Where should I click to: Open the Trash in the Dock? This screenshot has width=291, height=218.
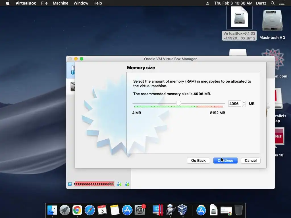click(239, 210)
